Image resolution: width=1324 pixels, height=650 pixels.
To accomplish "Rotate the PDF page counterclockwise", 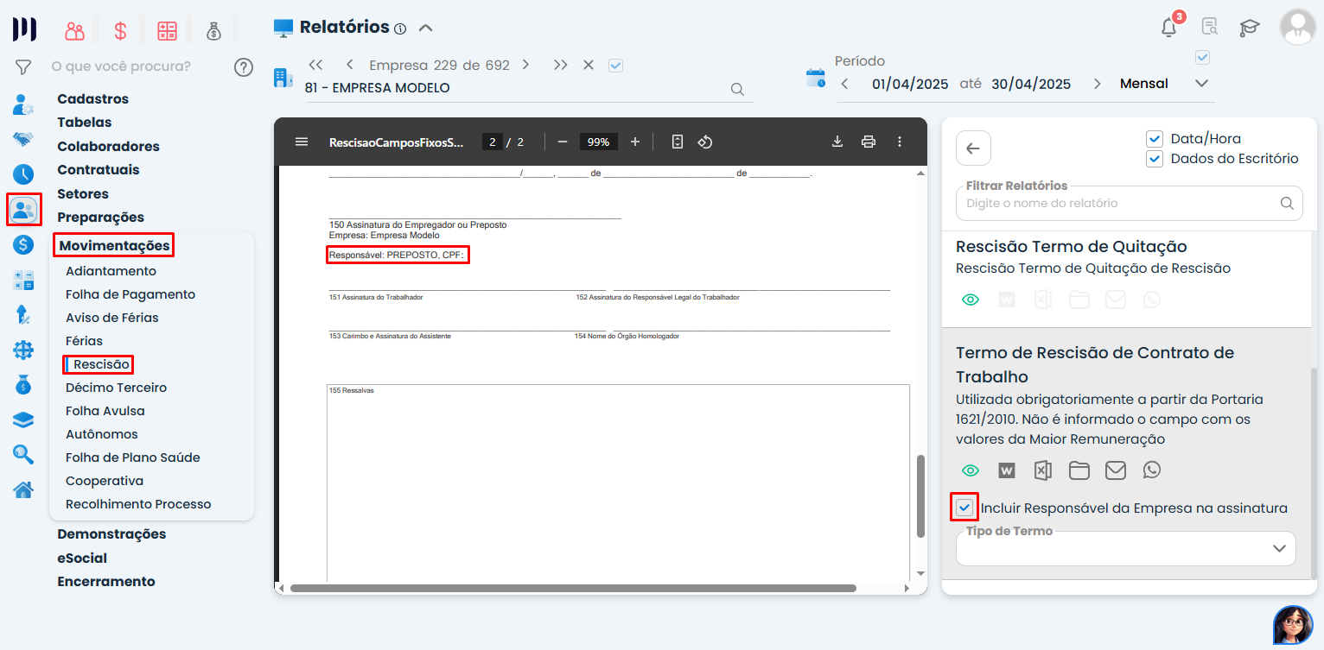I will point(704,142).
